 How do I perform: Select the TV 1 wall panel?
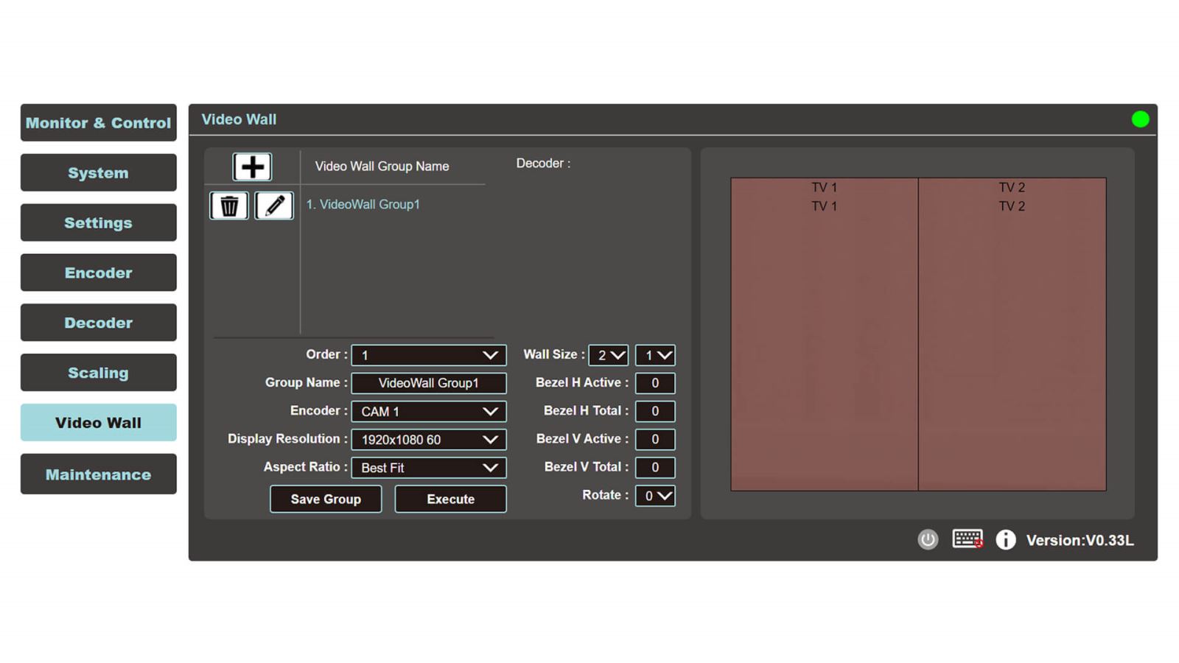[825, 334]
